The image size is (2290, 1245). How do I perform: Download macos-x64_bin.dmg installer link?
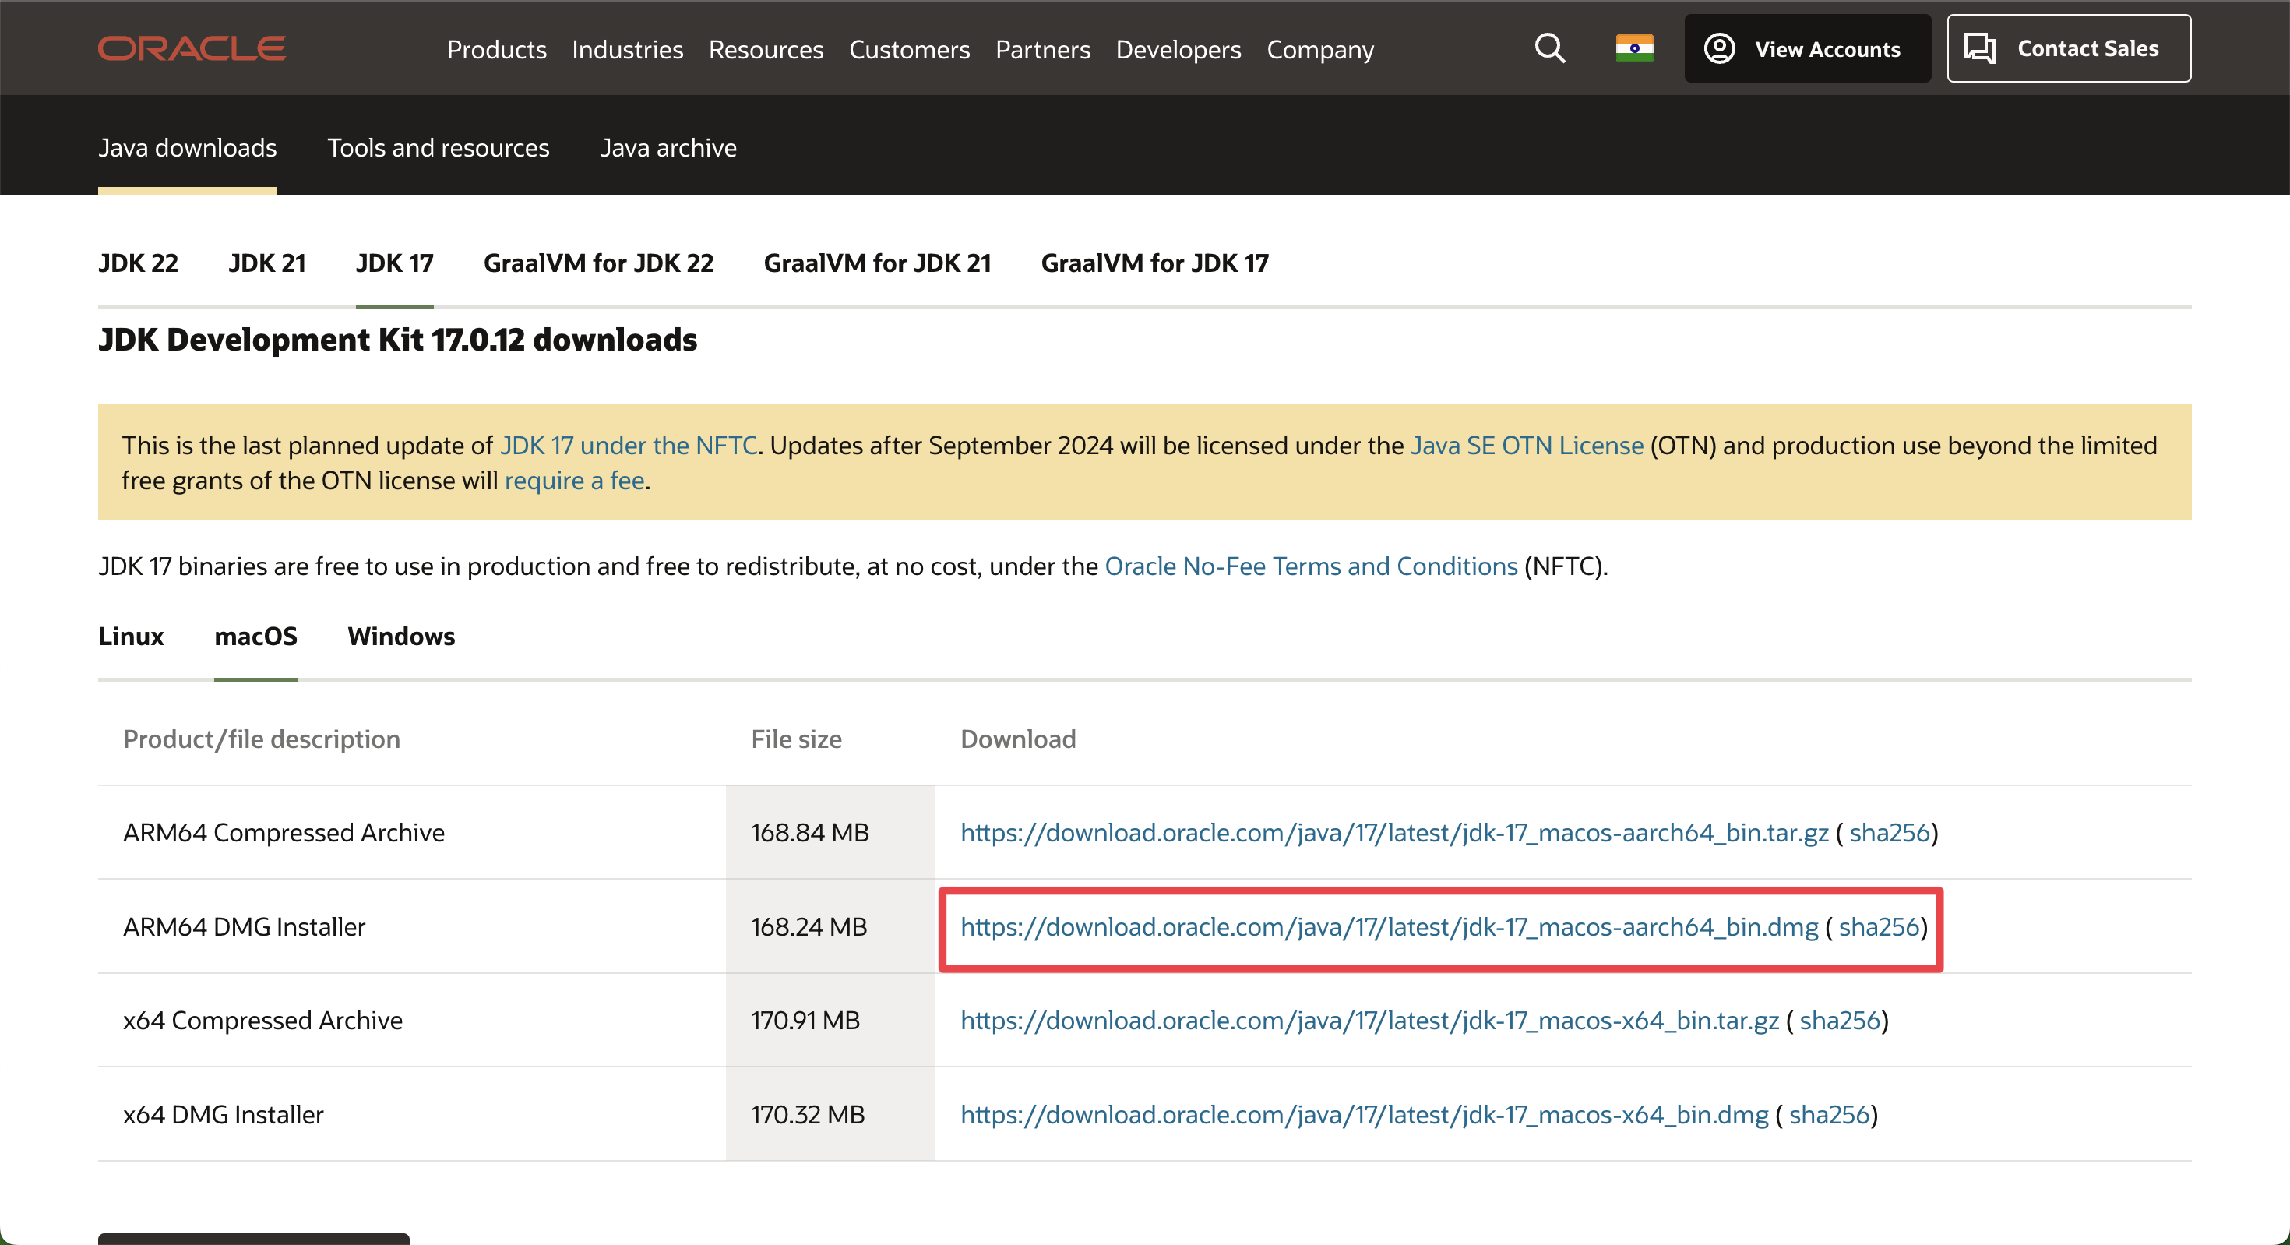(x=1365, y=1115)
